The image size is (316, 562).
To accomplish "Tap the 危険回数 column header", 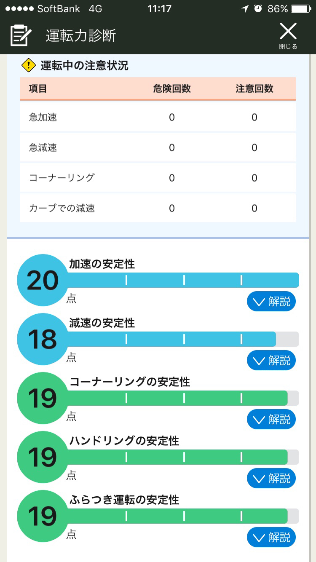I will point(172,88).
